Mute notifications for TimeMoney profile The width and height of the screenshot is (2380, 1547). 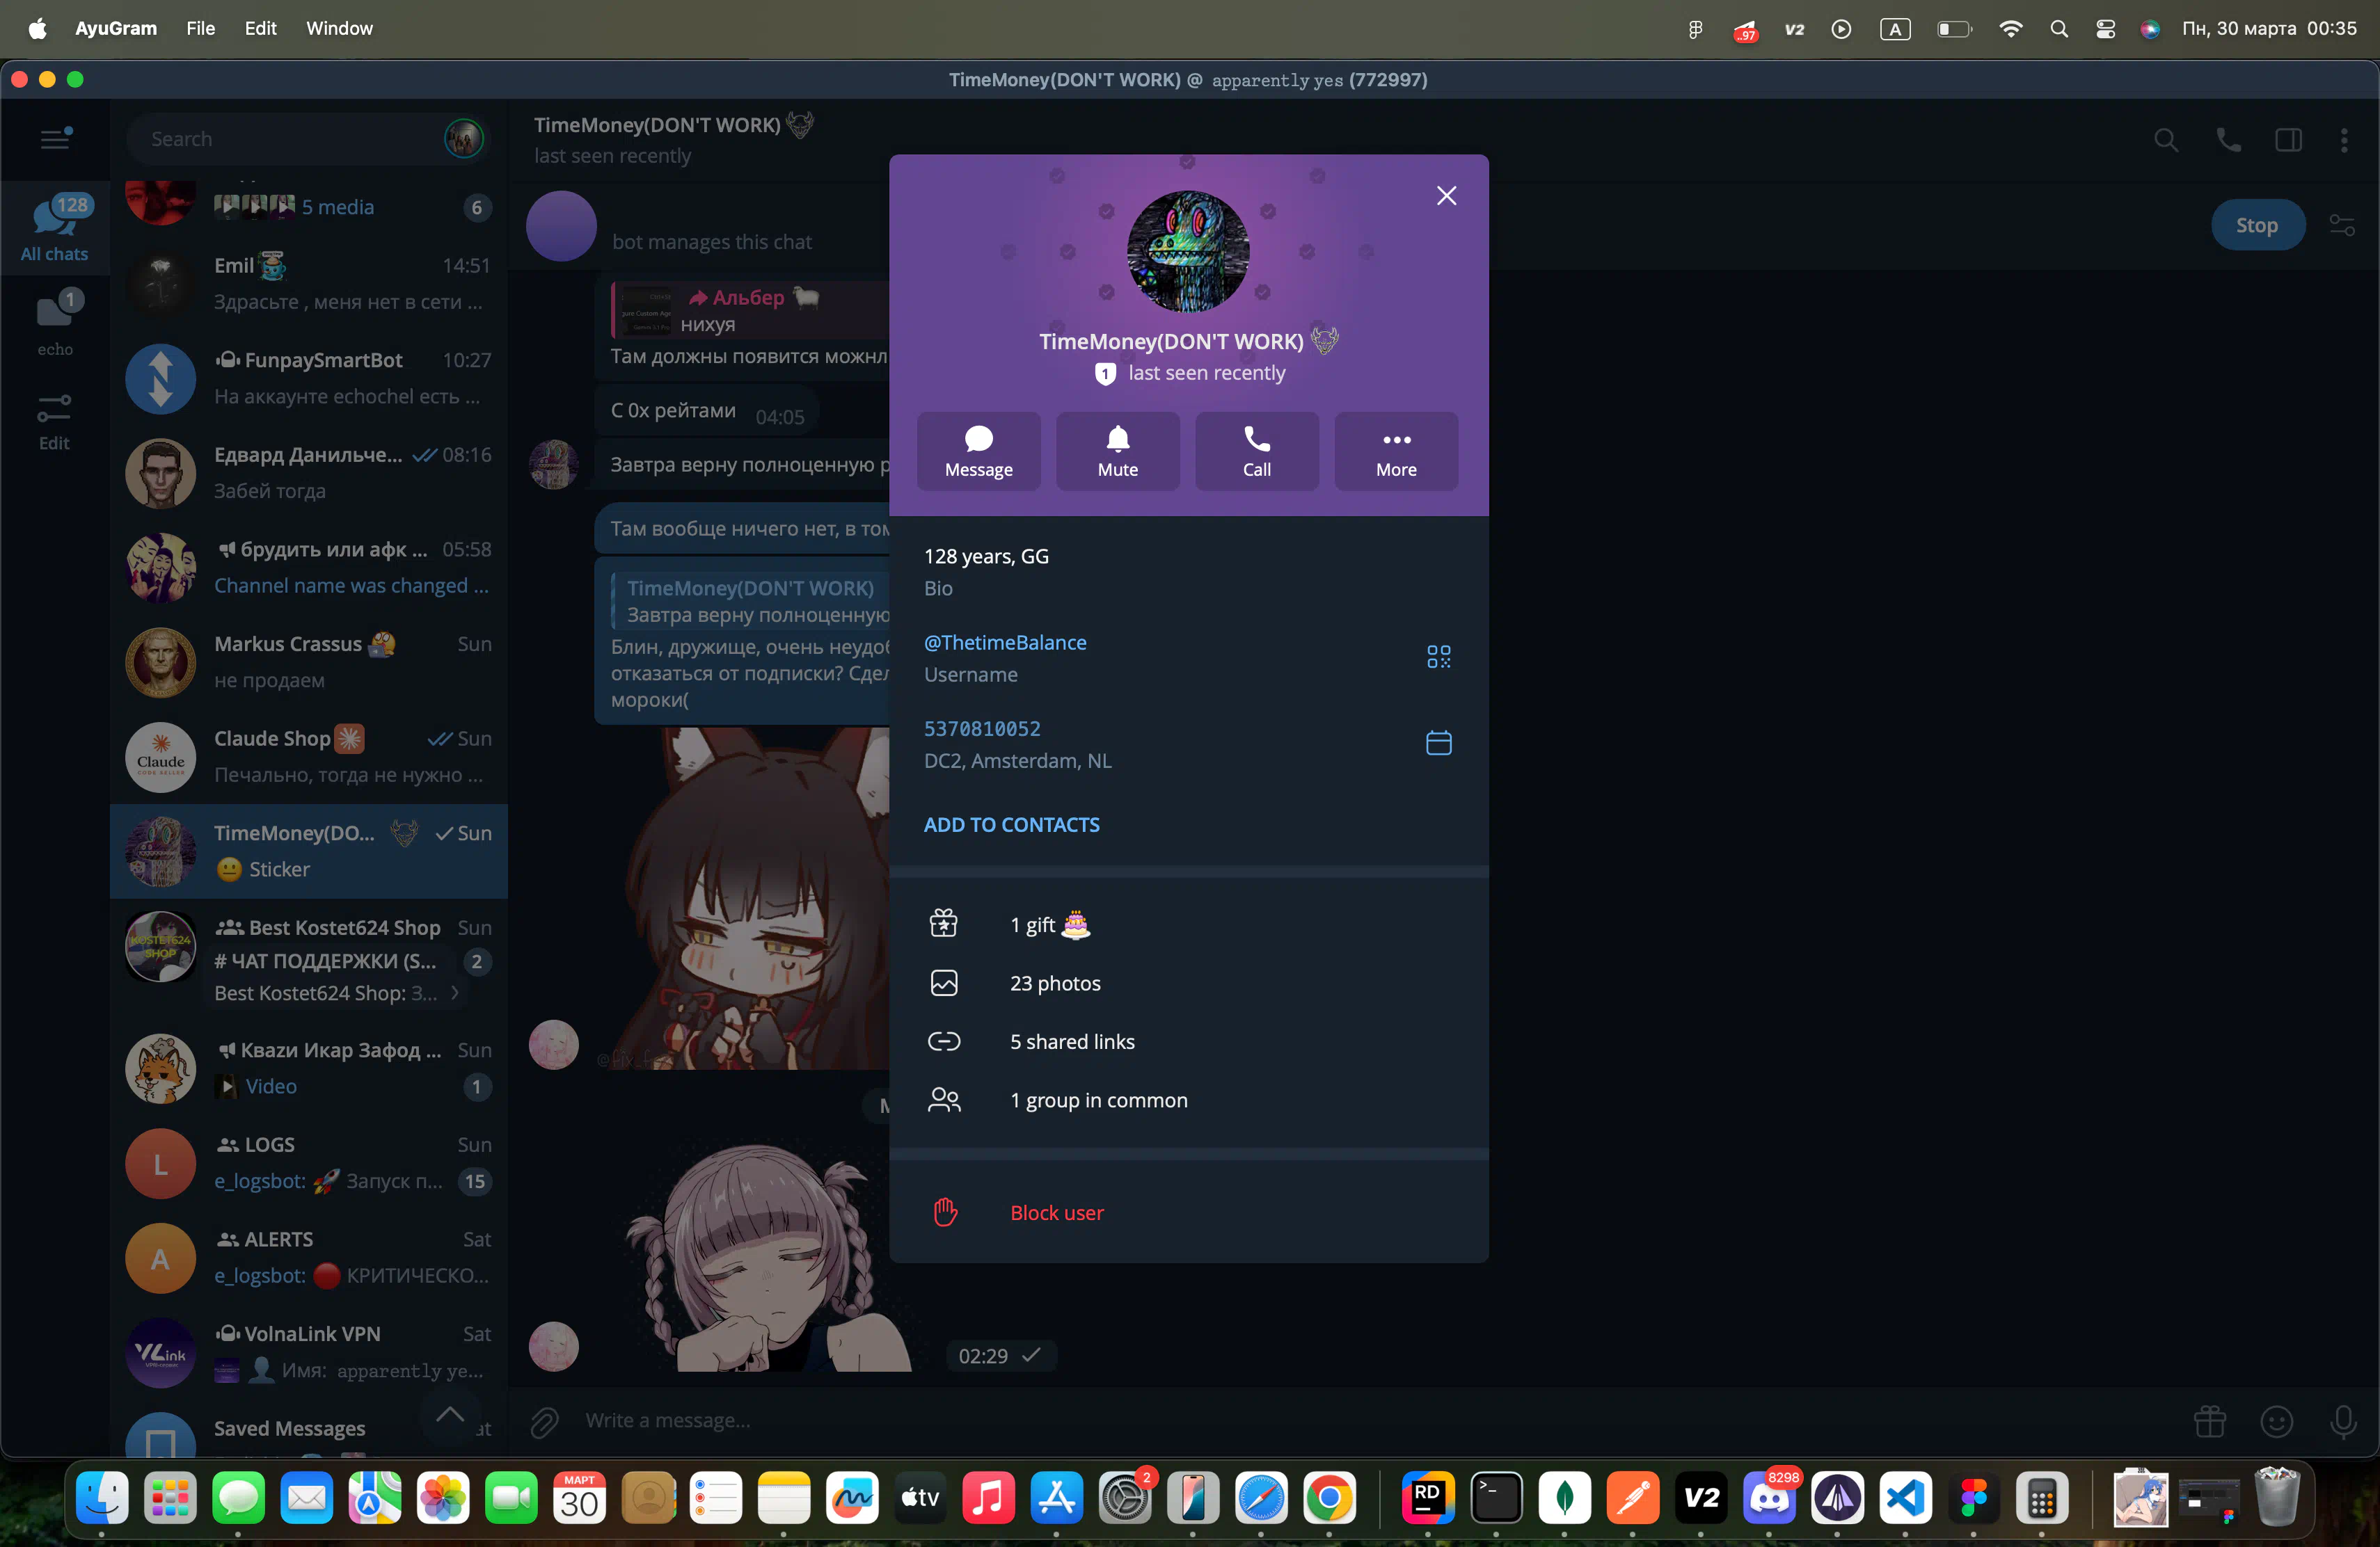[x=1117, y=451]
